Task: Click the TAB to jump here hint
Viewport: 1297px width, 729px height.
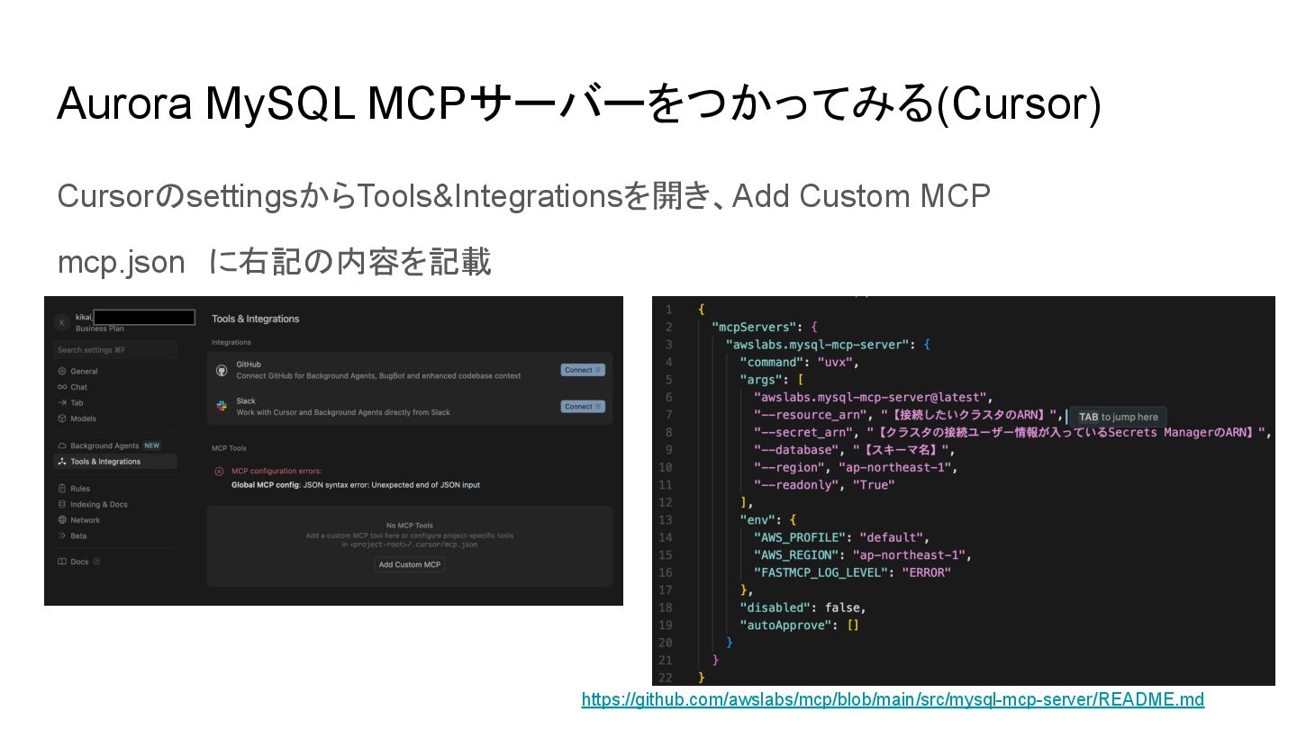Action: tap(1118, 417)
